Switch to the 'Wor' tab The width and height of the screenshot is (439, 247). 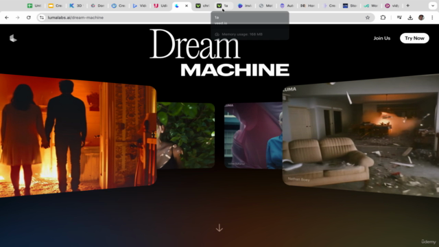pos(371,5)
